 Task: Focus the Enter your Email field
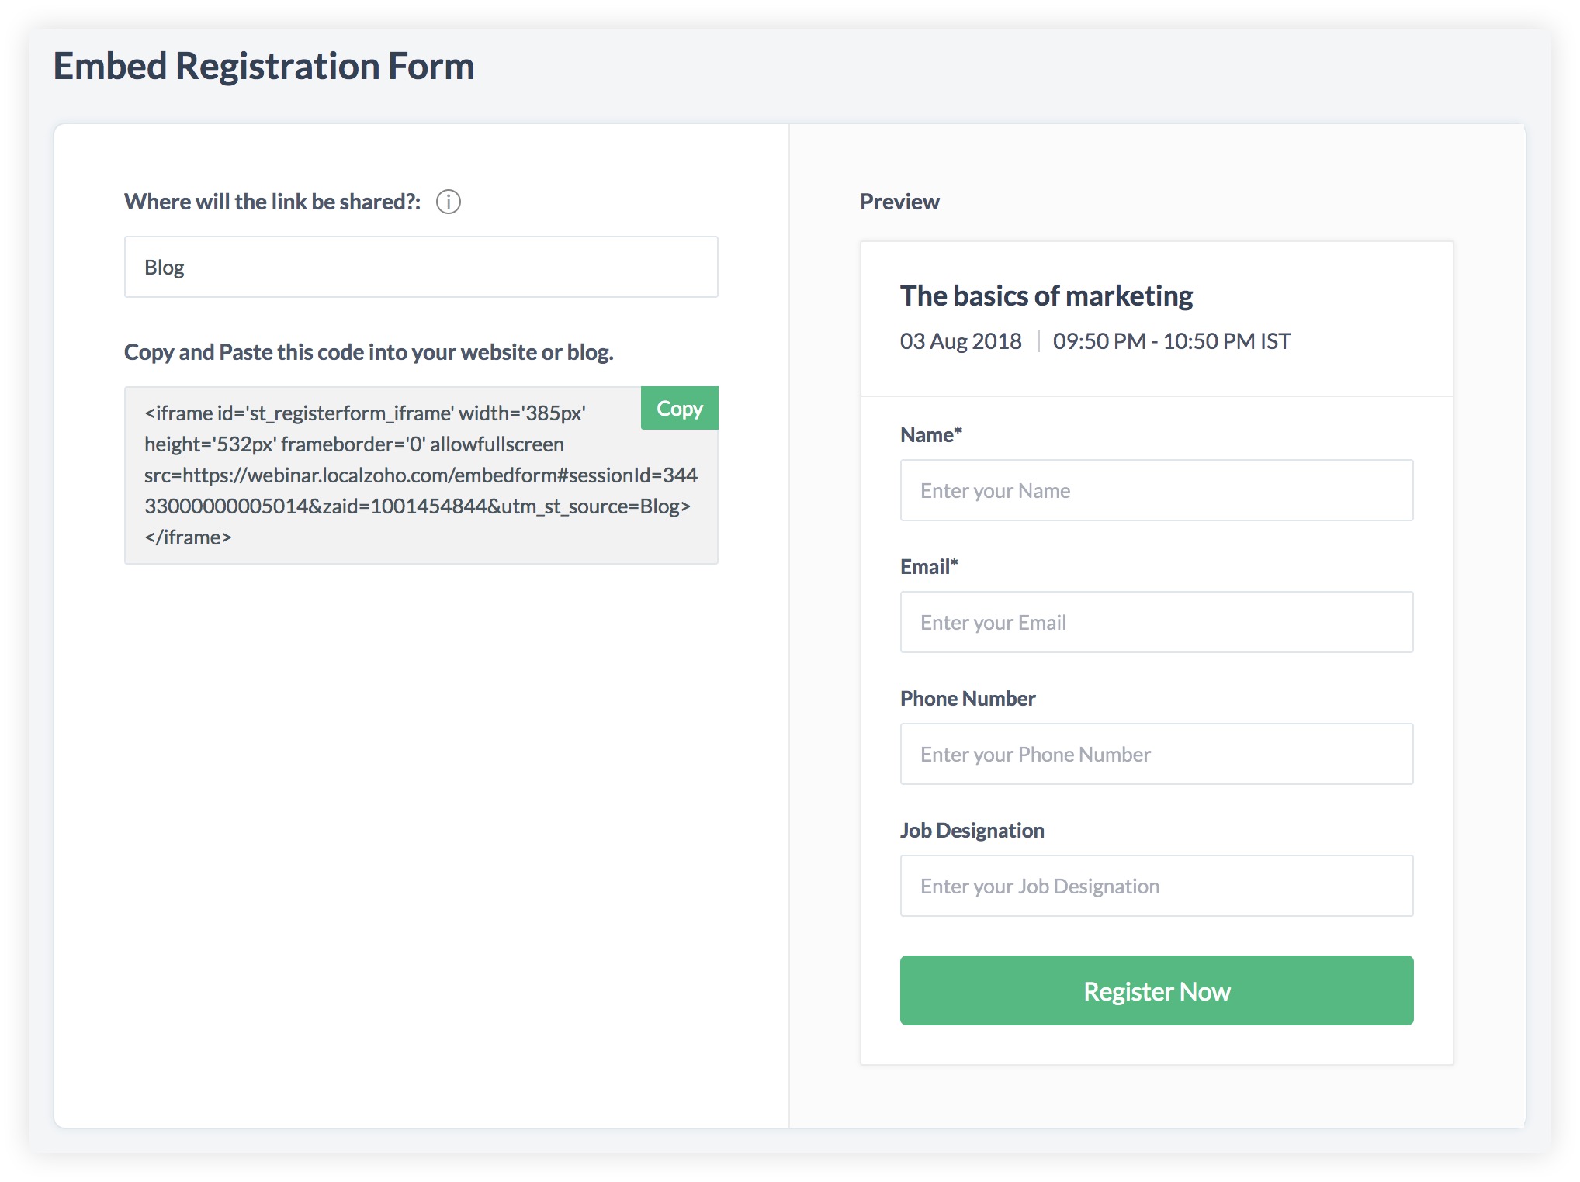(1156, 622)
